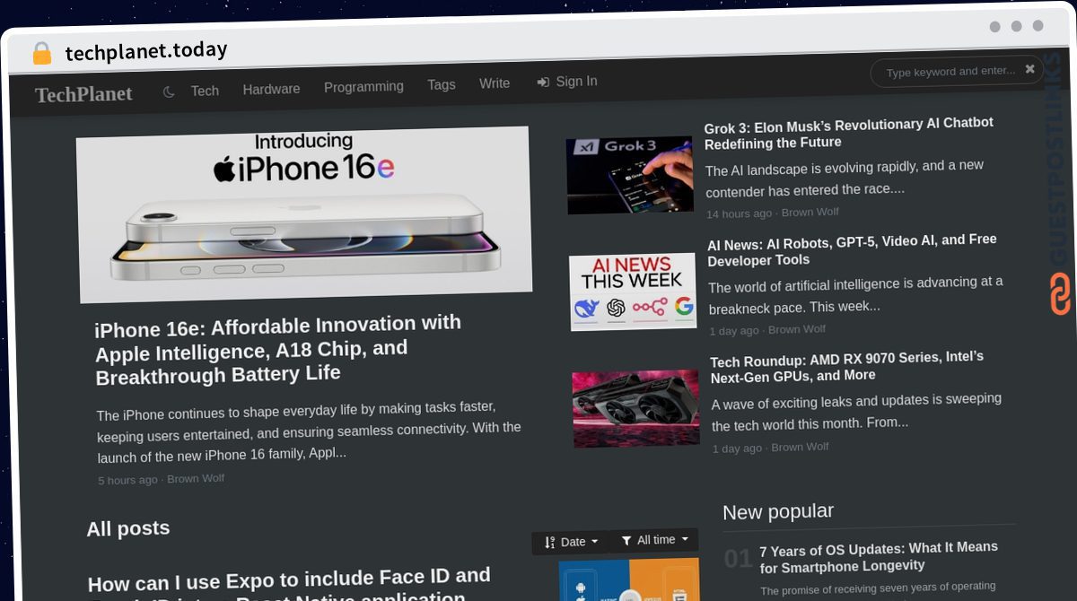1077x601 pixels.
Task: Expand the All time filter dropdown
Action: click(654, 540)
